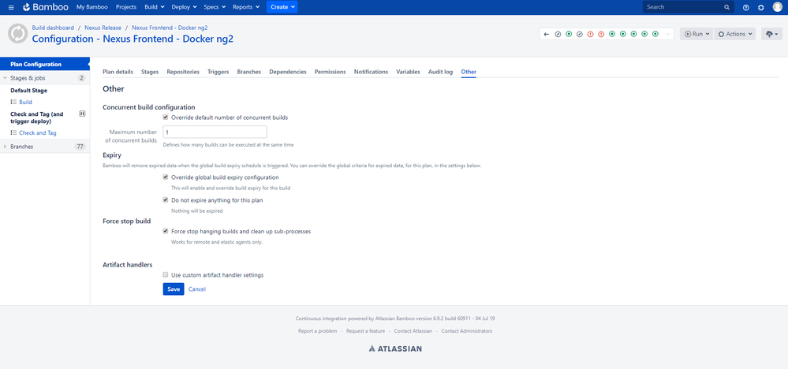Switch to the Permissions tab
Viewport: 788px width, 369px height.
(x=331, y=72)
